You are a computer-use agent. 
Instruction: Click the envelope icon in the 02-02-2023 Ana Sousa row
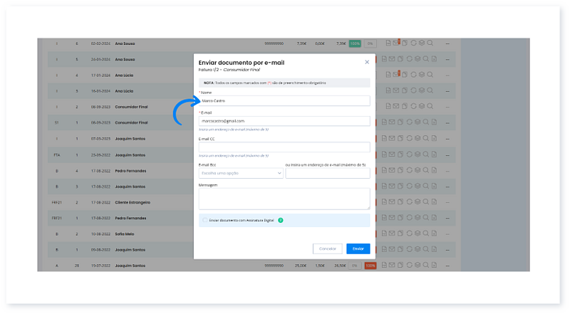point(395,43)
